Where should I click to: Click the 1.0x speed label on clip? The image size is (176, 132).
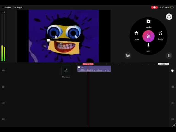click(x=82, y=67)
